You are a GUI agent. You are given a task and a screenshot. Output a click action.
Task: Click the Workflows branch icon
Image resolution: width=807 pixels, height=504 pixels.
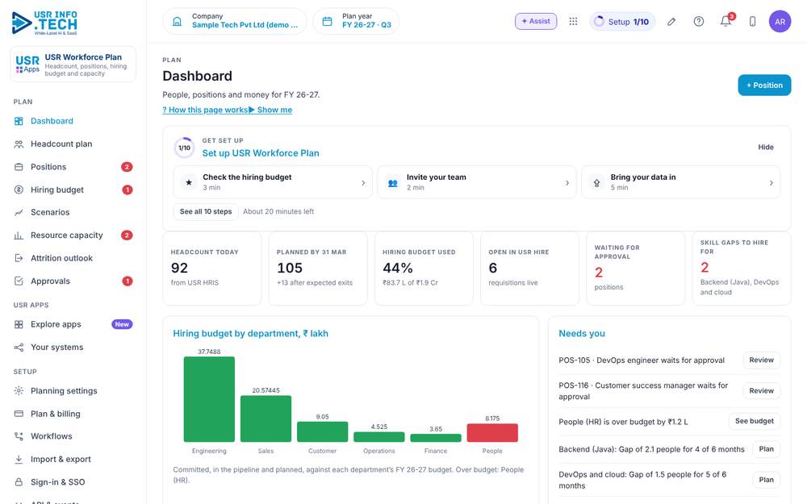(19, 436)
